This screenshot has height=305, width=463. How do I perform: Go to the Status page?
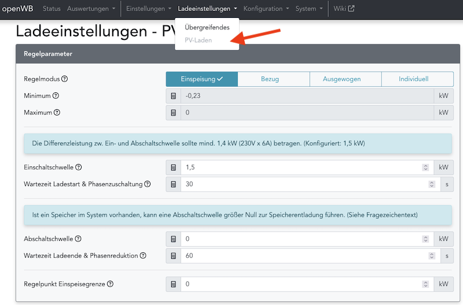(x=52, y=9)
